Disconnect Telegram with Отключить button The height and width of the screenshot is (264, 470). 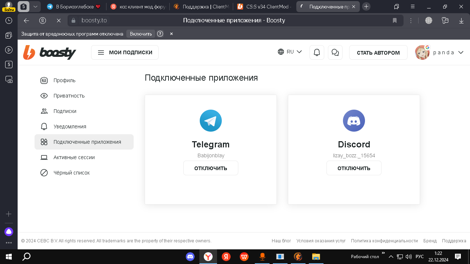pos(211,168)
